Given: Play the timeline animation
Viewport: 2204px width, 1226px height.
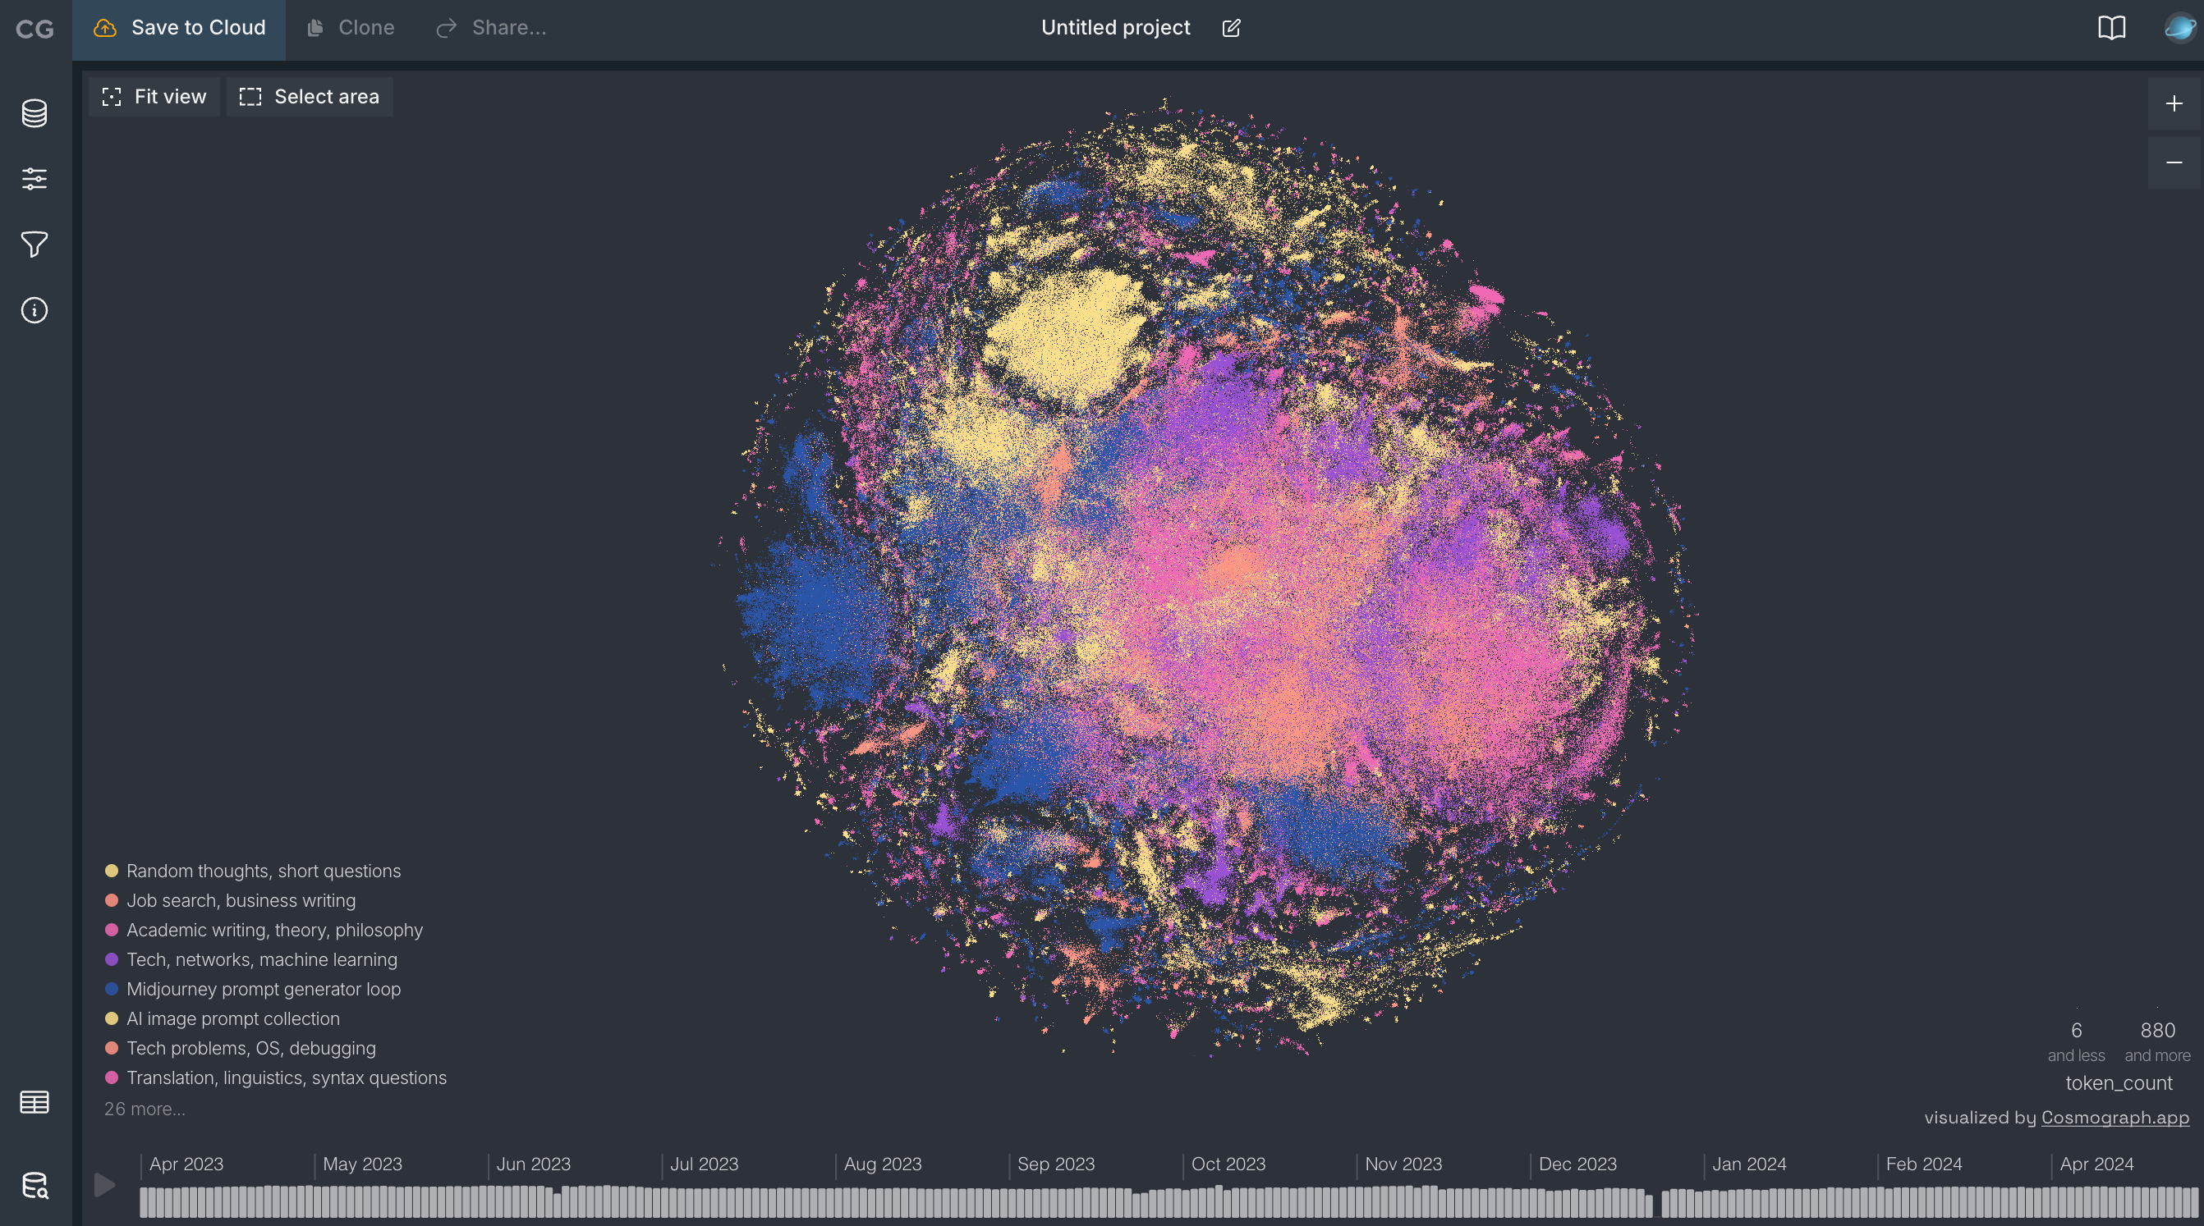Looking at the screenshot, I should point(104,1185).
